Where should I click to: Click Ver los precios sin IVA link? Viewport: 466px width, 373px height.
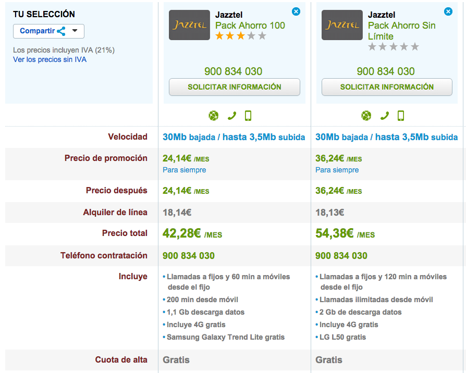50,59
